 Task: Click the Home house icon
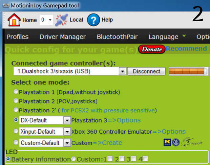pos(14,20)
